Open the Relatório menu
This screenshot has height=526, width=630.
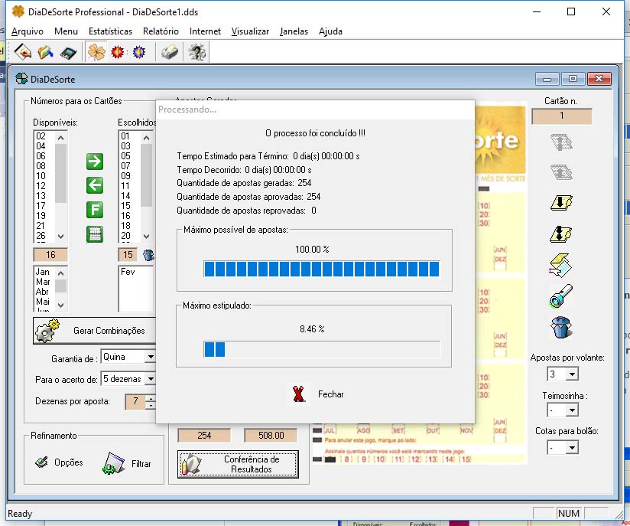(161, 31)
